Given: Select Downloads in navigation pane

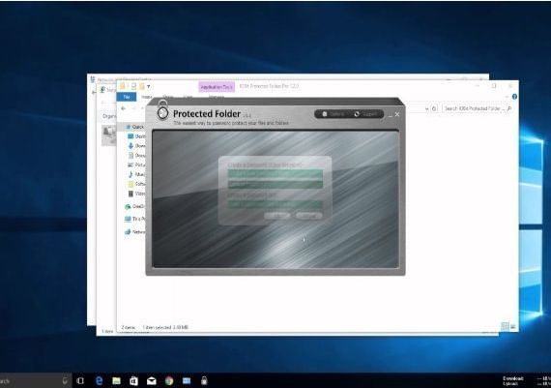Looking at the screenshot, I should 136,146.
